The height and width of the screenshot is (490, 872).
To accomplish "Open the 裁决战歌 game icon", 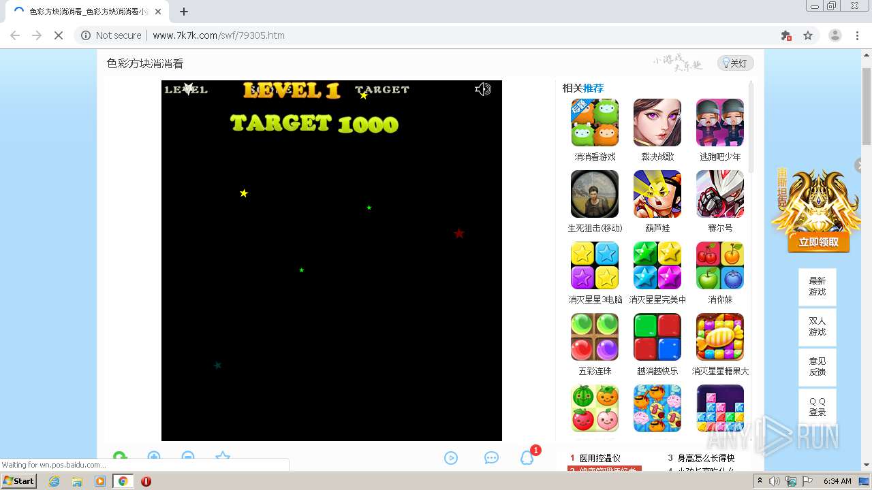I will [x=657, y=122].
